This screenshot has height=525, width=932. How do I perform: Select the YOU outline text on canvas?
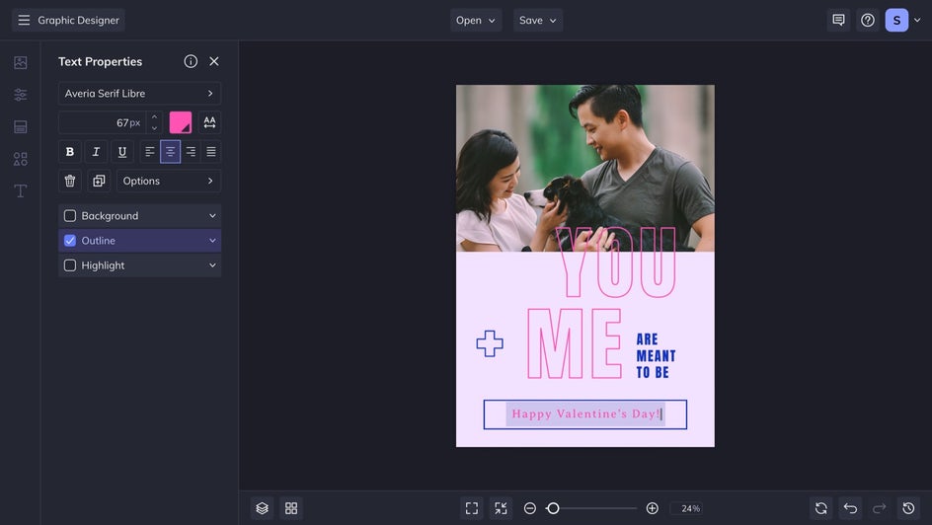pyautogui.click(x=615, y=262)
